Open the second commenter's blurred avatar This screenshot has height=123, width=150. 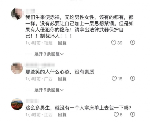17,68
